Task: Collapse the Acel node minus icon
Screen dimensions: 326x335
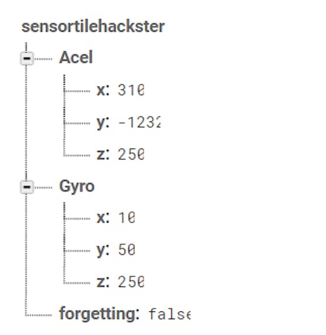Action: pyautogui.click(x=27, y=58)
